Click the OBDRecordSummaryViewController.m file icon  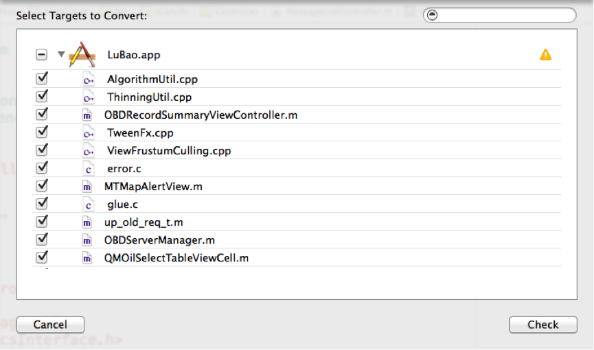(x=87, y=115)
